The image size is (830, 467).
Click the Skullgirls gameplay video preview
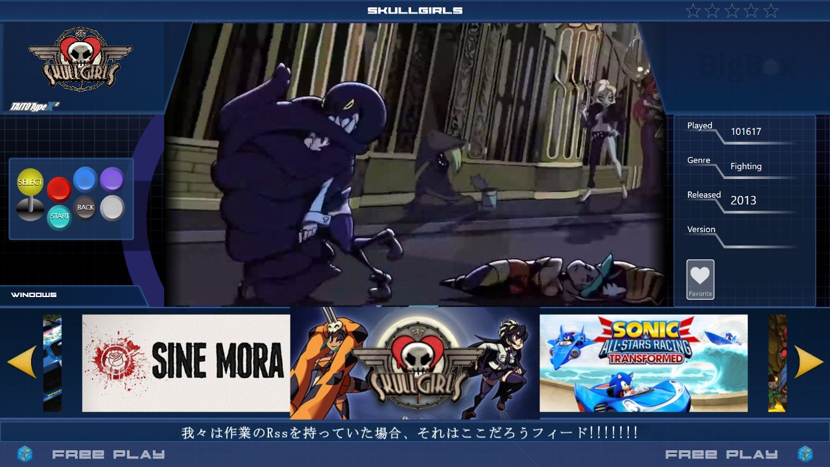pyautogui.click(x=415, y=165)
